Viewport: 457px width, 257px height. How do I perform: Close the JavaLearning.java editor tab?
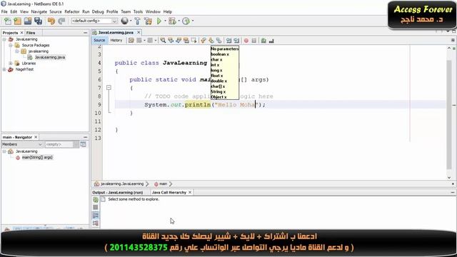click(139, 32)
